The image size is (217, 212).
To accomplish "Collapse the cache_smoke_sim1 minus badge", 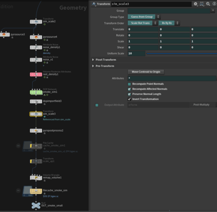I will [18, 146].
